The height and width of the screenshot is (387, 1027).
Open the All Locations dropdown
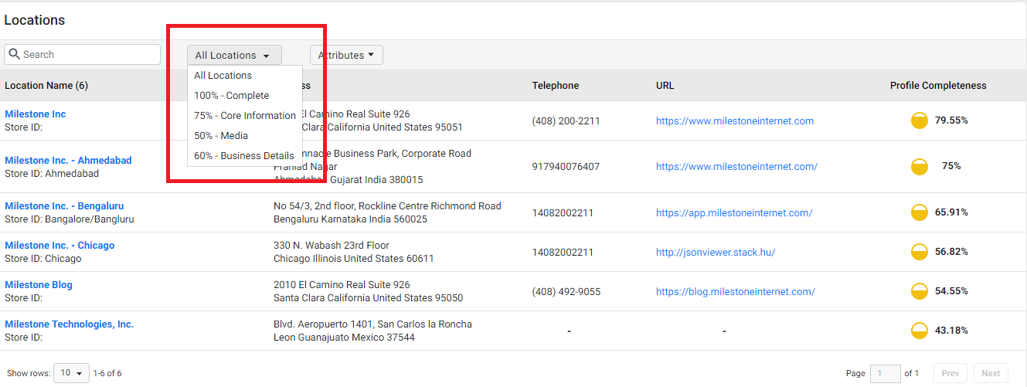point(234,55)
